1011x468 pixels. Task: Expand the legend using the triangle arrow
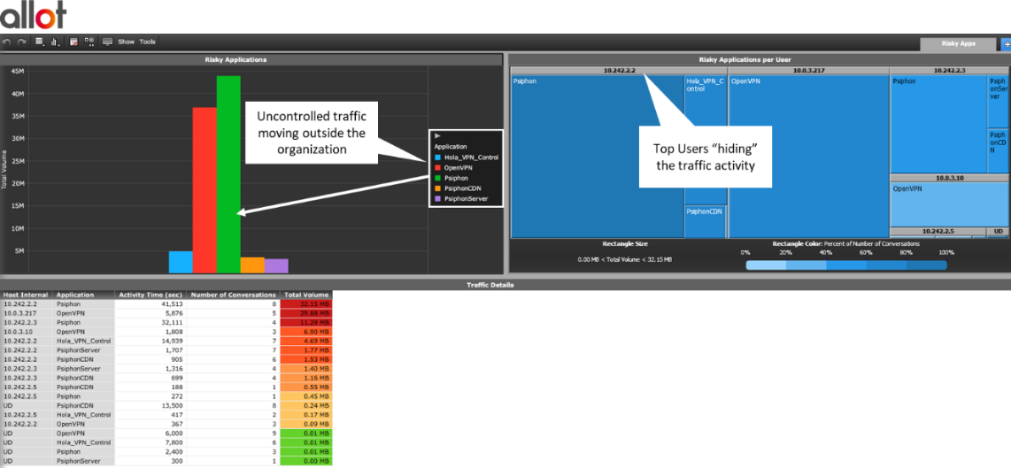point(438,136)
